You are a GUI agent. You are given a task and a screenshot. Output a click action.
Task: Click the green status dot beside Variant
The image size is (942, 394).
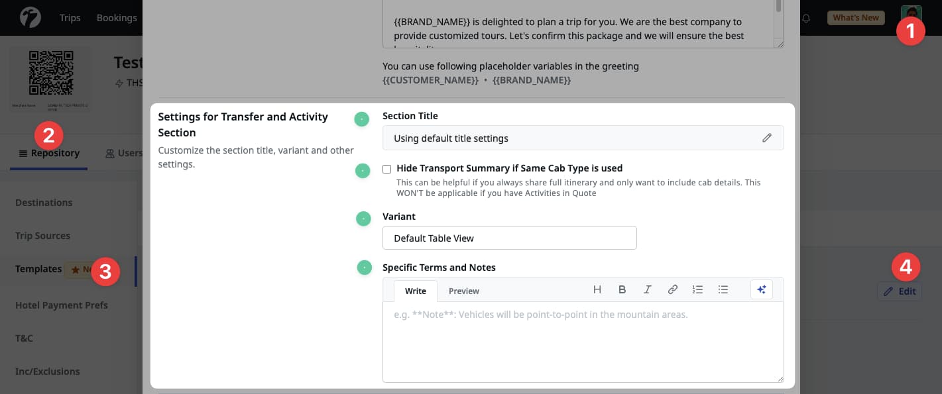point(363,219)
